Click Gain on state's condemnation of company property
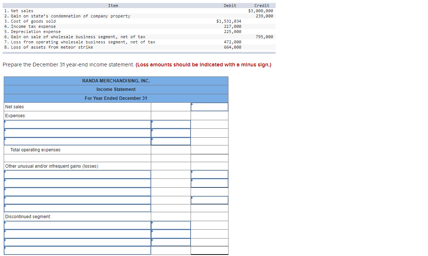 67,16
